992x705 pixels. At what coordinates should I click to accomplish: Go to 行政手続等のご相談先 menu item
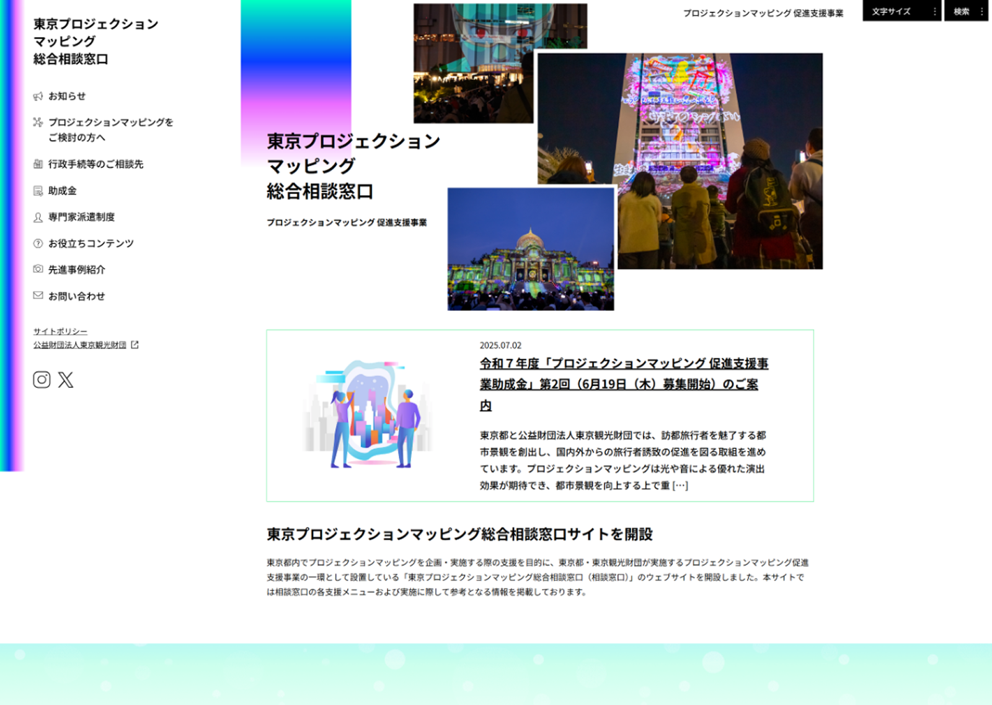pos(96,164)
